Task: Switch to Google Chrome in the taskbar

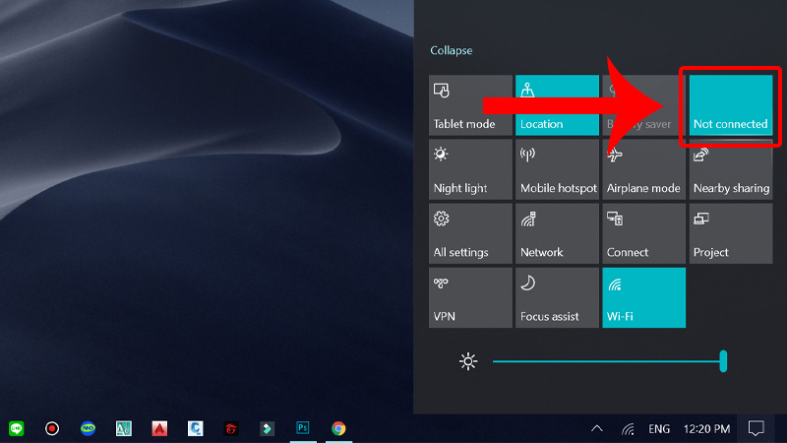Action: coord(338,428)
